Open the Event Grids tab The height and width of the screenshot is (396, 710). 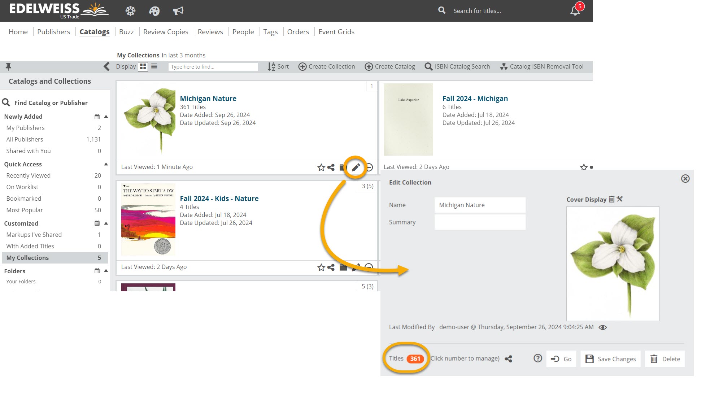336,32
